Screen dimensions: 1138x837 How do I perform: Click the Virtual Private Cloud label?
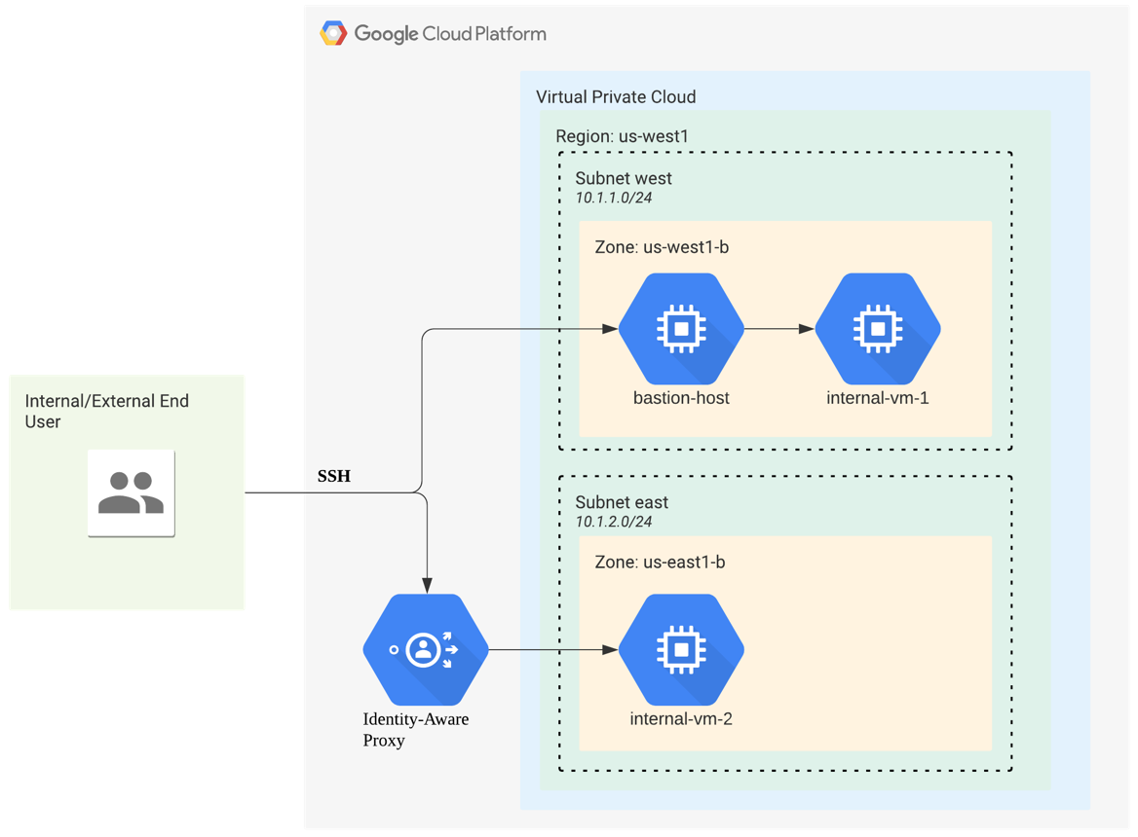615,97
